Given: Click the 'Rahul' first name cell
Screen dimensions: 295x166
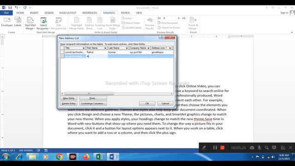Looking at the screenshot, I should tap(97, 52).
